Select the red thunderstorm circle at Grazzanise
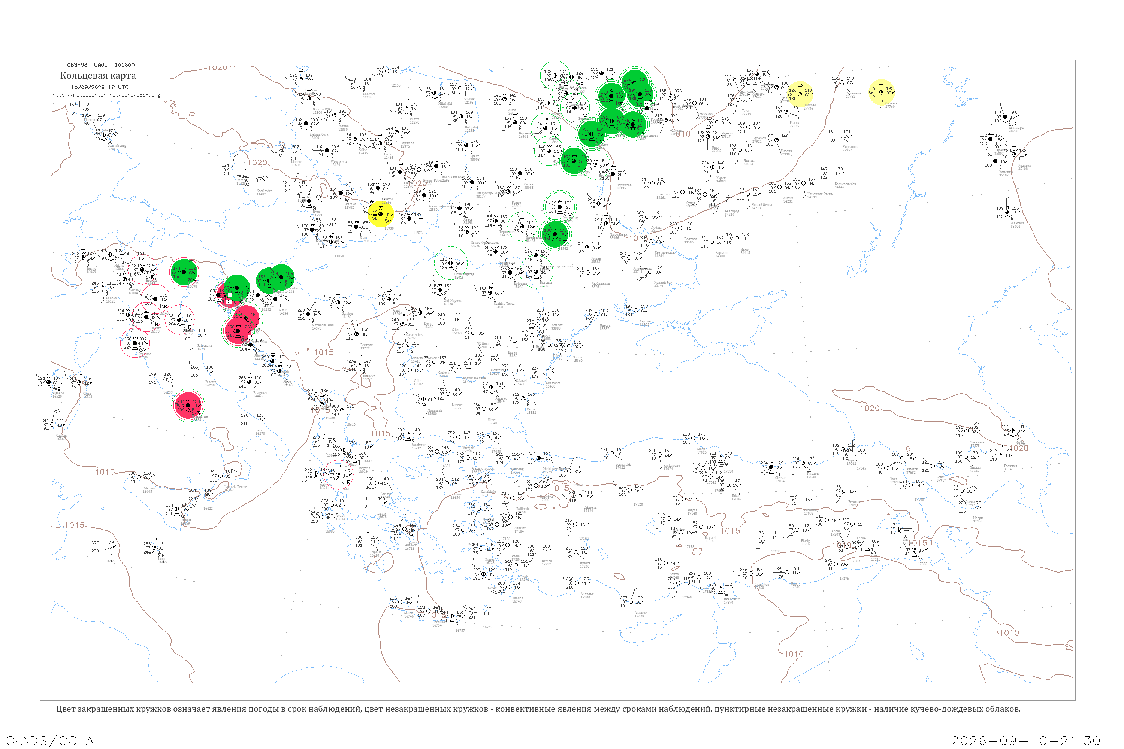Screen dimensions: 1124x749 [188, 405]
